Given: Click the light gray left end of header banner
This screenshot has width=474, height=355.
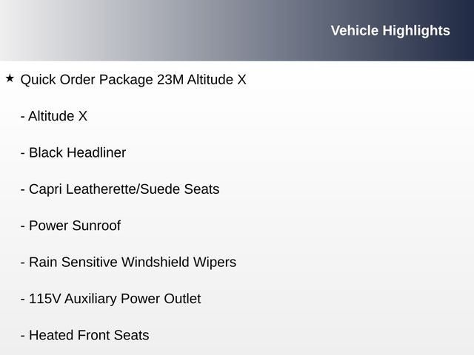Looking at the screenshot, I should coord(30,30).
